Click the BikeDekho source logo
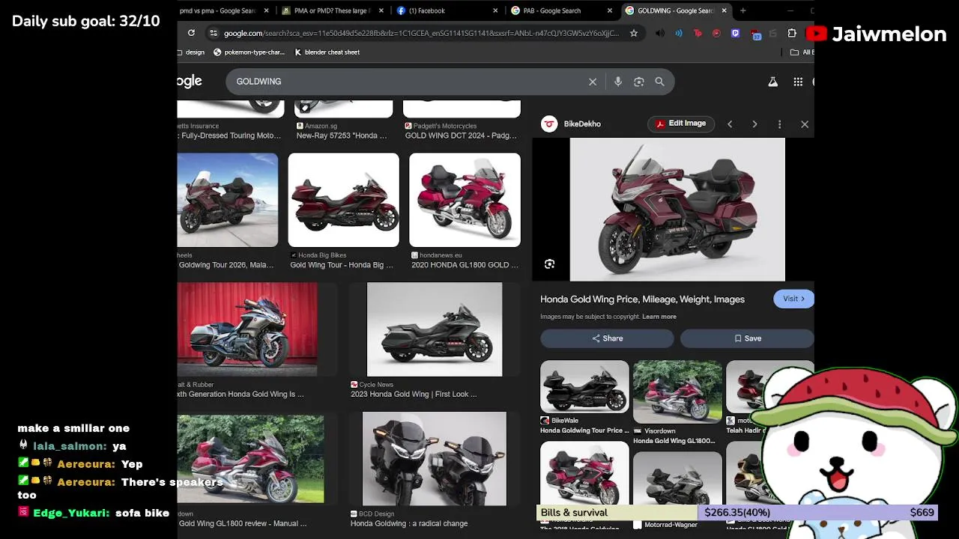 point(549,124)
